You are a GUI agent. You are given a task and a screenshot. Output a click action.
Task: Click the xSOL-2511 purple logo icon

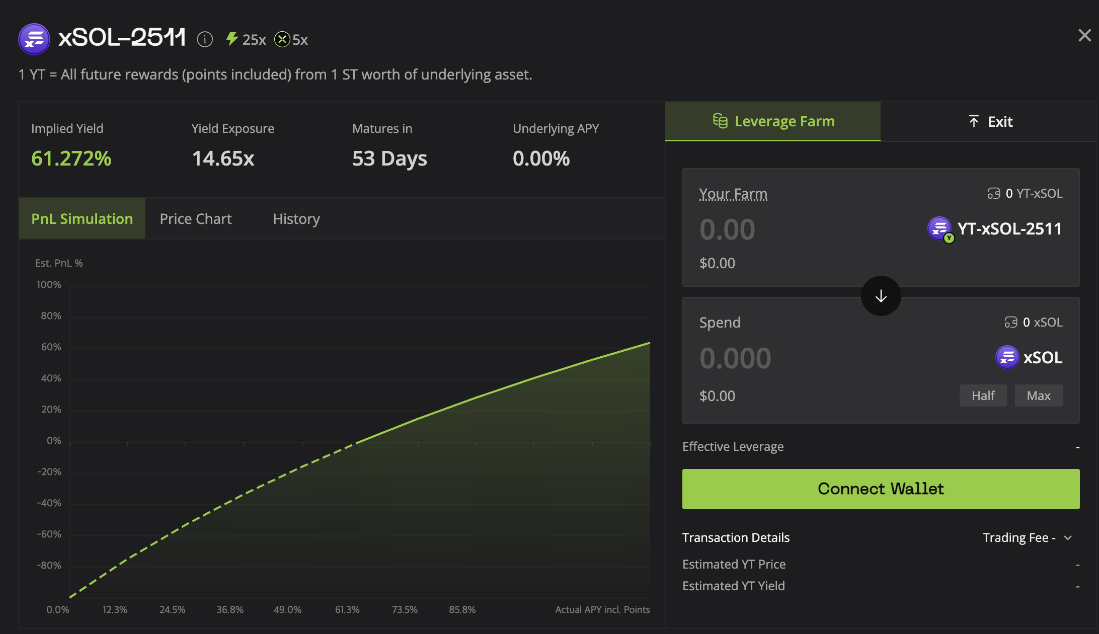34,39
